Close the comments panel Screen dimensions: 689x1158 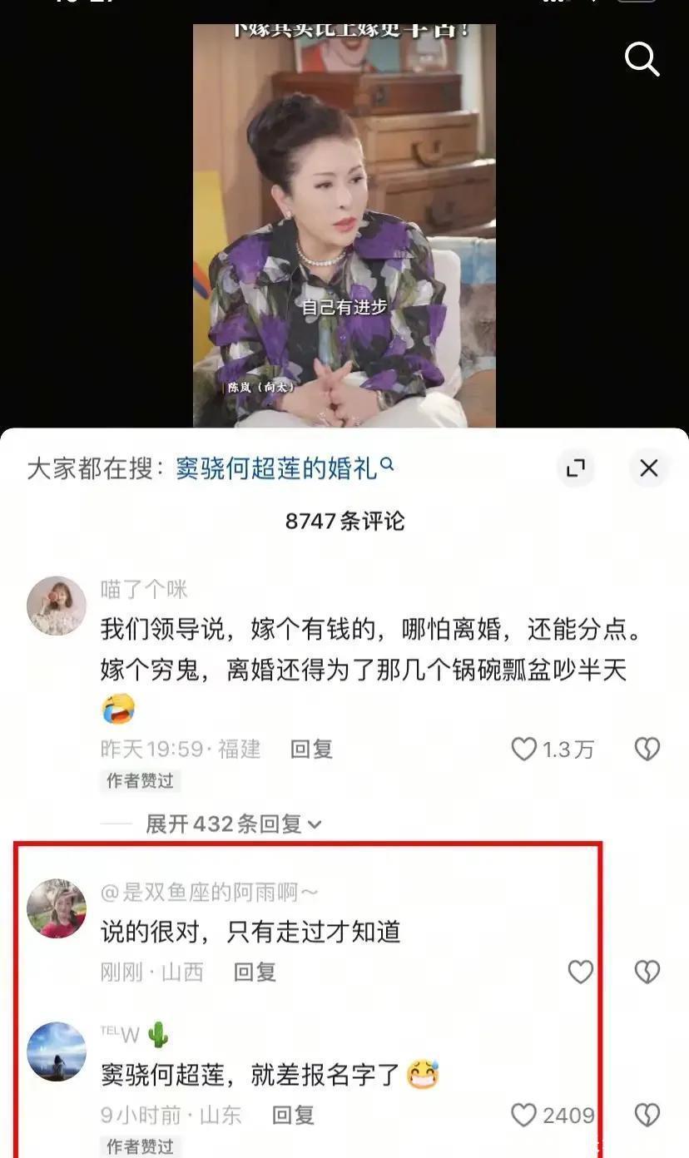pyautogui.click(x=648, y=468)
